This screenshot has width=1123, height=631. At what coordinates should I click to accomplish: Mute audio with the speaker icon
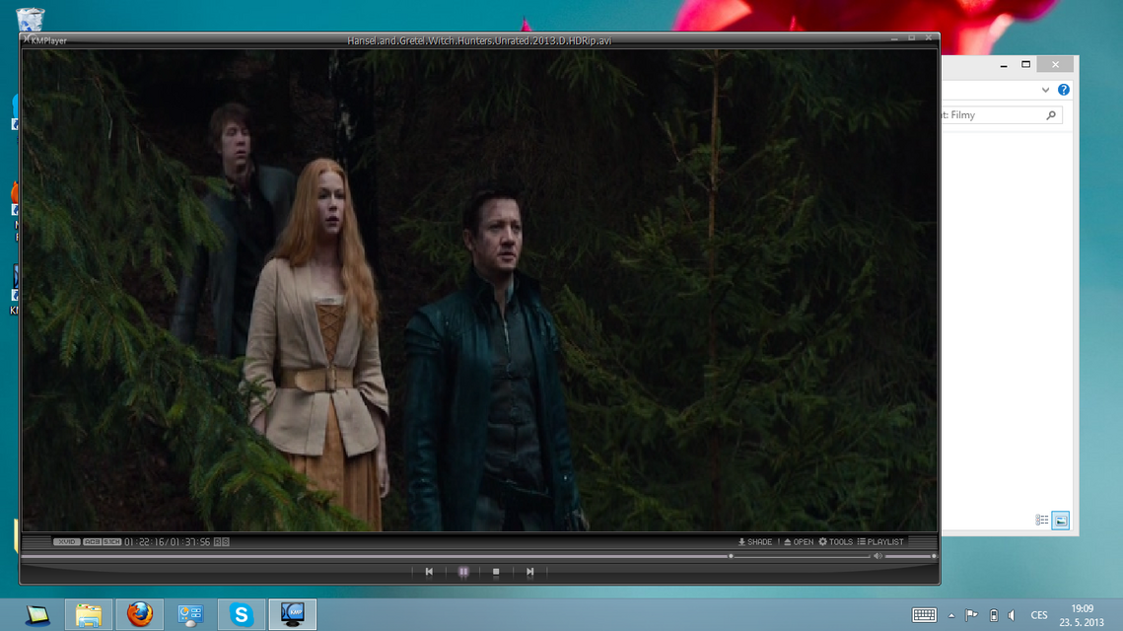877,556
